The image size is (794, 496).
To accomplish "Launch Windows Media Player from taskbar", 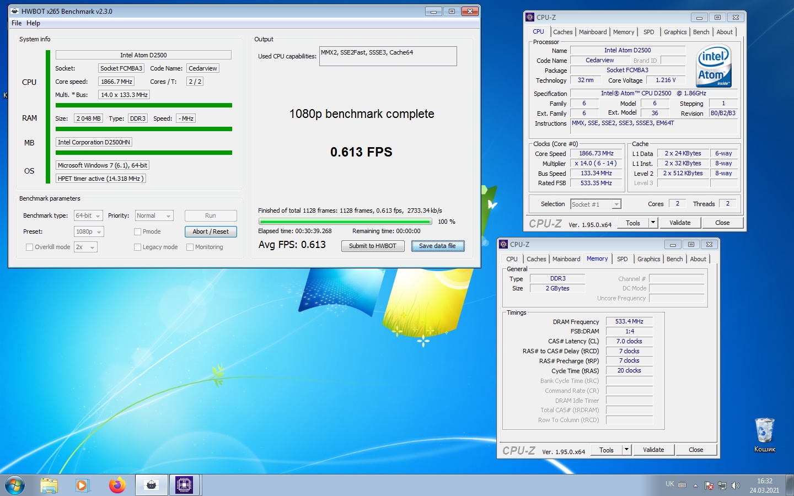I will (82, 485).
